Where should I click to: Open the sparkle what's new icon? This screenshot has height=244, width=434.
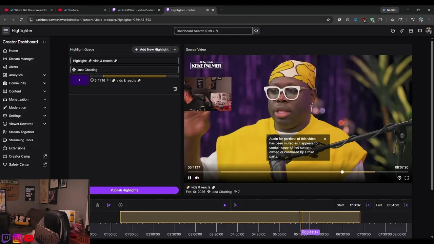(x=402, y=31)
